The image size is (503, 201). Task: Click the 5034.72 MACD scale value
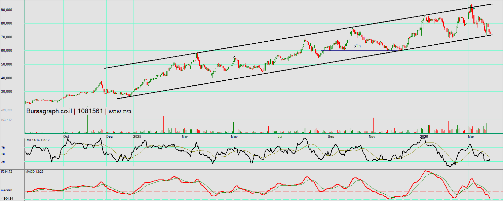coord(6,171)
